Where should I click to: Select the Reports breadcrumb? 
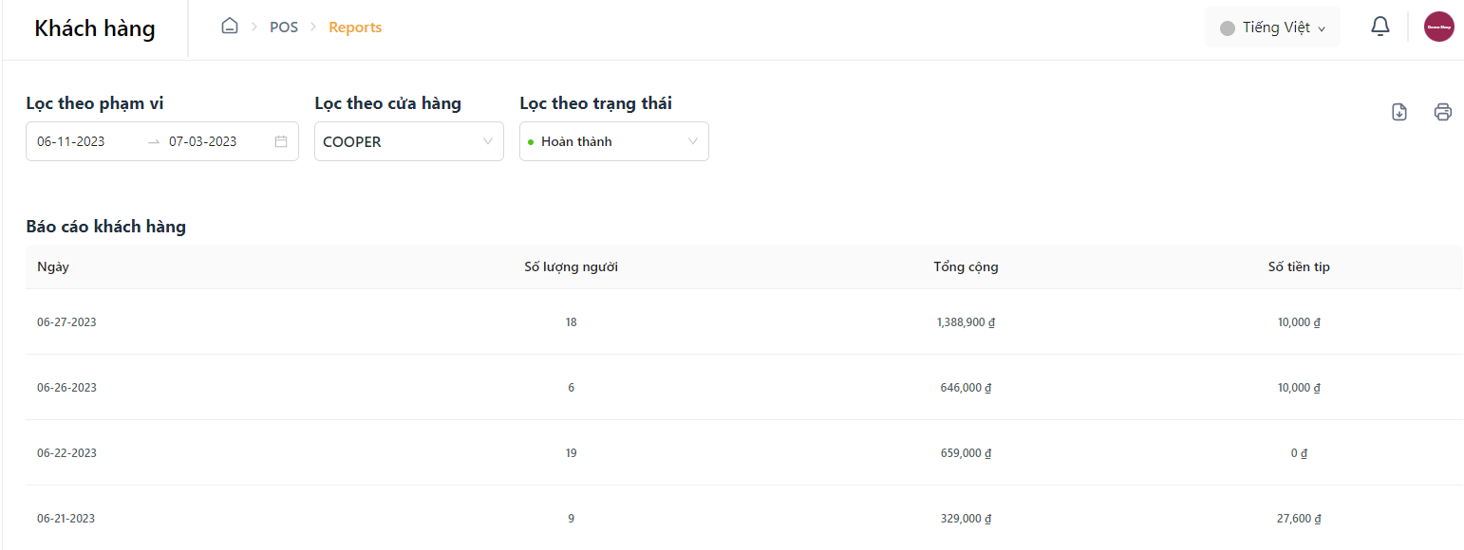coord(355,27)
